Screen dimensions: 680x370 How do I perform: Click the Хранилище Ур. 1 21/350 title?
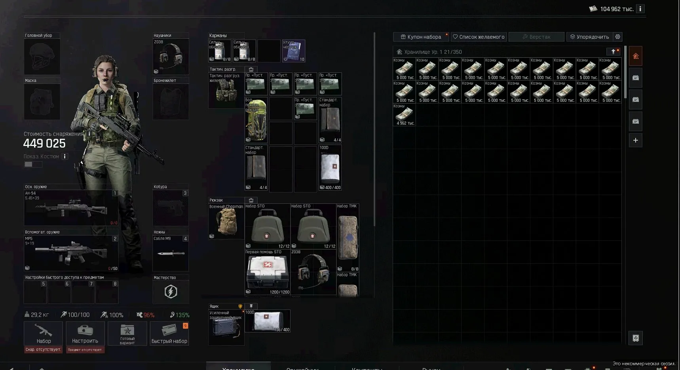(x=433, y=52)
